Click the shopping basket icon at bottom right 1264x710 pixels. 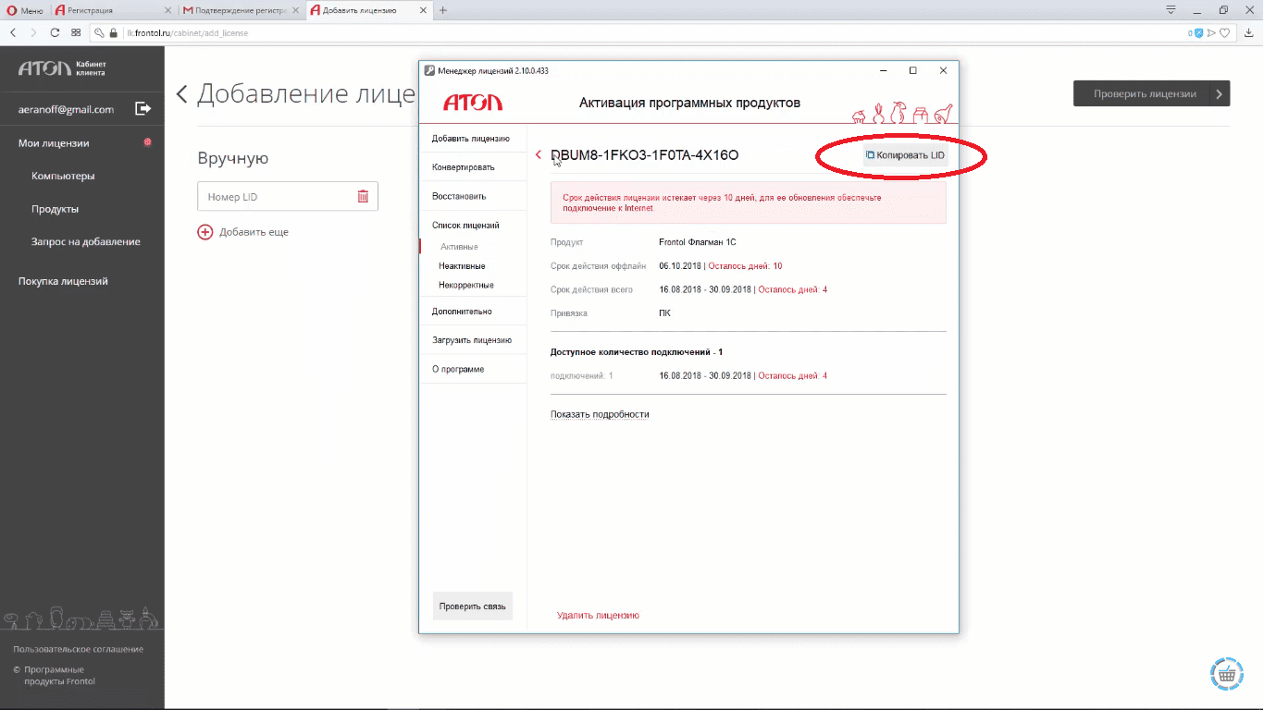point(1227,674)
